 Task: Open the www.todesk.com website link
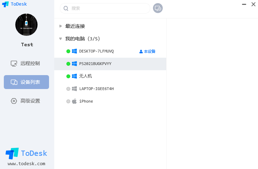click(26, 163)
